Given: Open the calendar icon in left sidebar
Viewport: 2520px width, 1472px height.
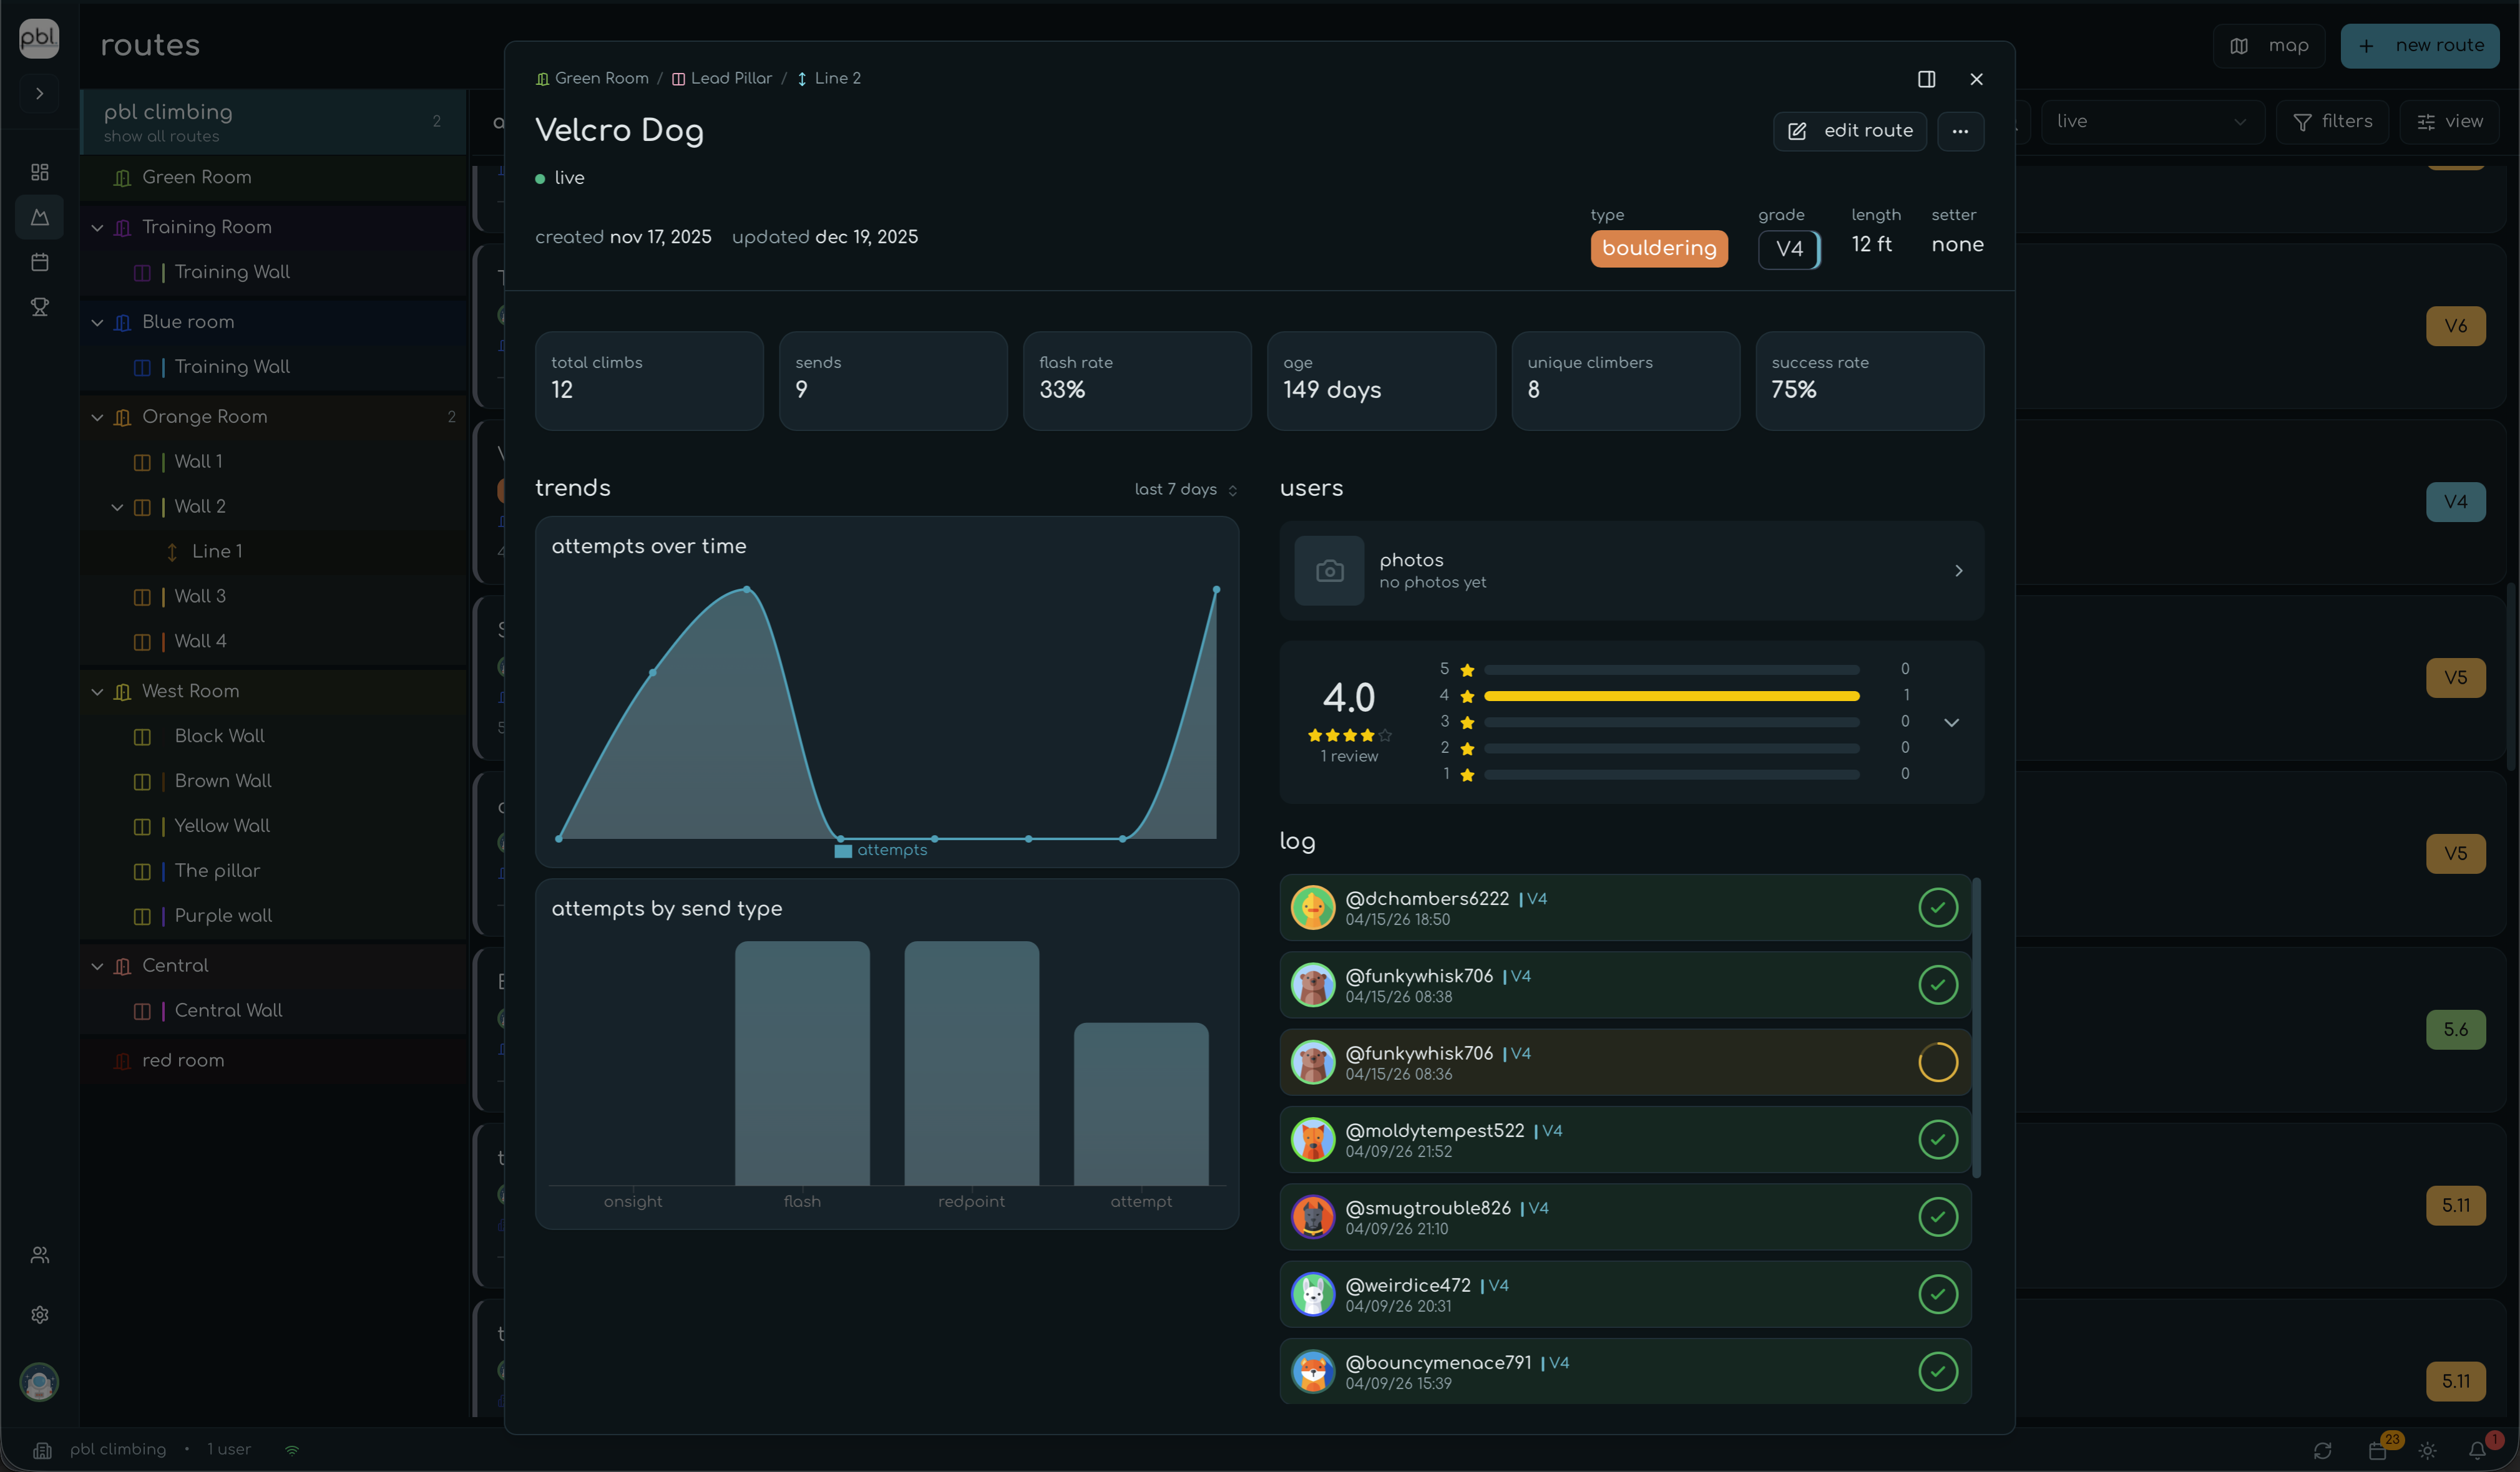Looking at the screenshot, I should click(40, 262).
